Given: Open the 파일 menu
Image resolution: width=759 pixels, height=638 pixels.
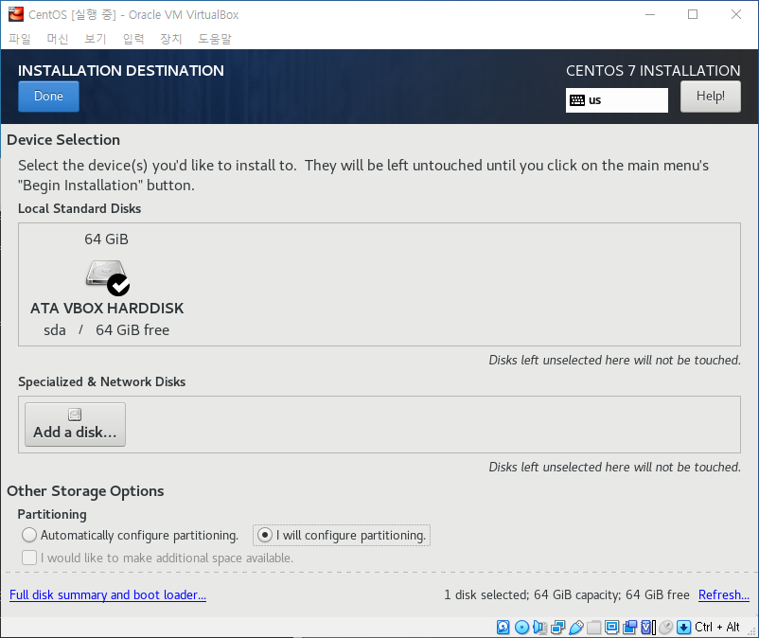Looking at the screenshot, I should [19, 39].
